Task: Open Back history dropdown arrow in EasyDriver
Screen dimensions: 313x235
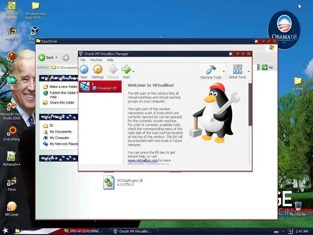Action: pyautogui.click(x=57, y=58)
